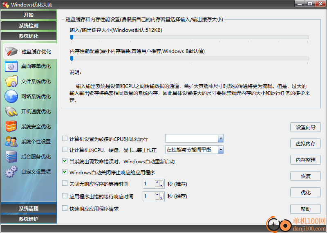327x233 pixels.
Task: Decrease 关闭无响应程序 wait time with down arrow
Action: 161,184
